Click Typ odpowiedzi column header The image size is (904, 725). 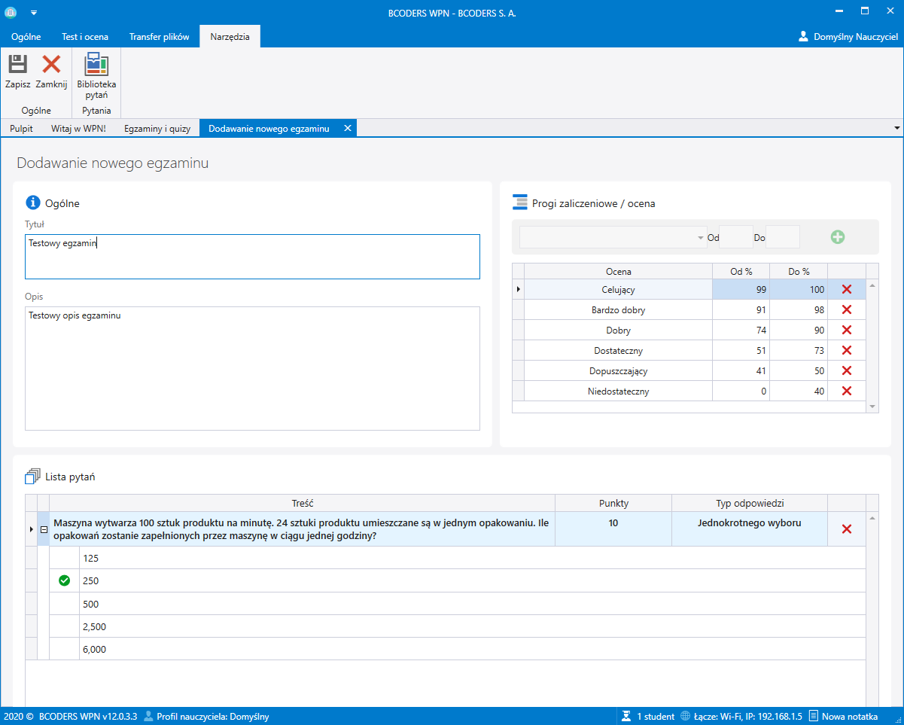point(750,503)
